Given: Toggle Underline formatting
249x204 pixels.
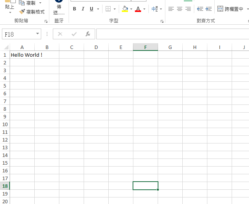Looking at the screenshot, I should (91, 9).
